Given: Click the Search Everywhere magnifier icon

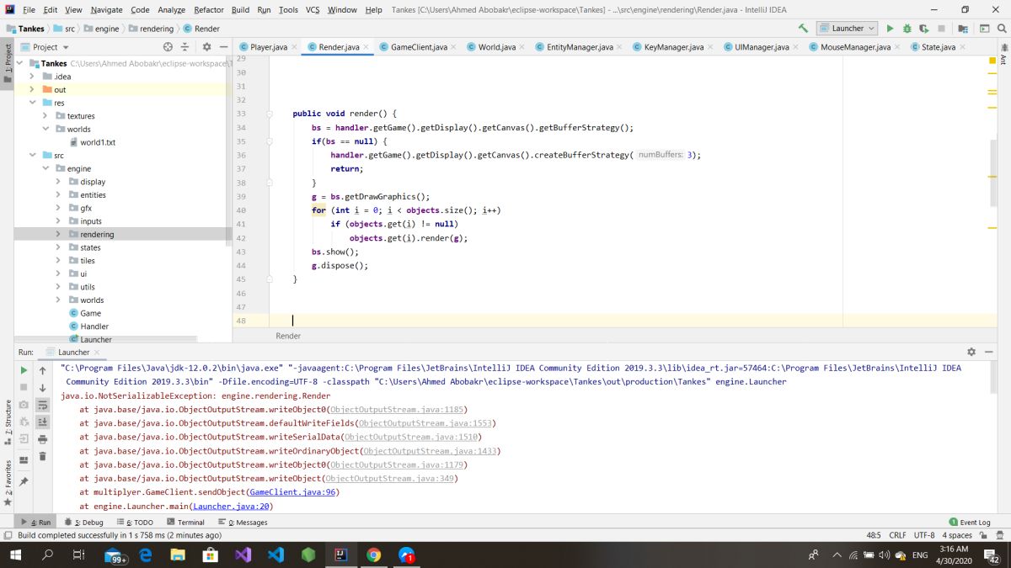Looking at the screenshot, I should pos(1001,29).
